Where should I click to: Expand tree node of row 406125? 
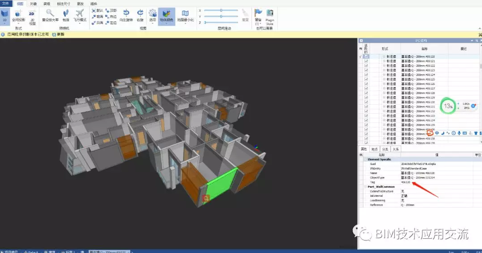point(384,79)
